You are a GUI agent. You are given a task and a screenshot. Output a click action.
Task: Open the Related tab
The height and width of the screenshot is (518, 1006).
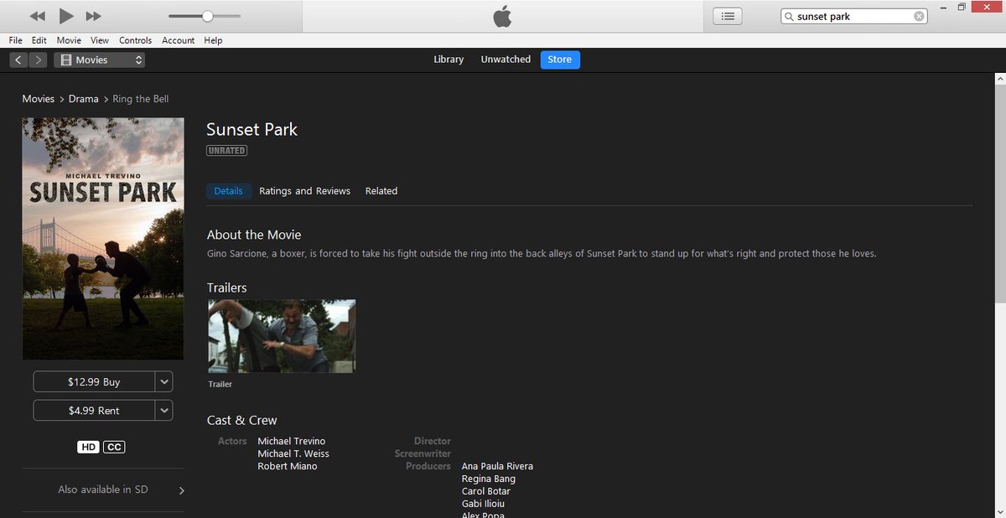coord(381,191)
